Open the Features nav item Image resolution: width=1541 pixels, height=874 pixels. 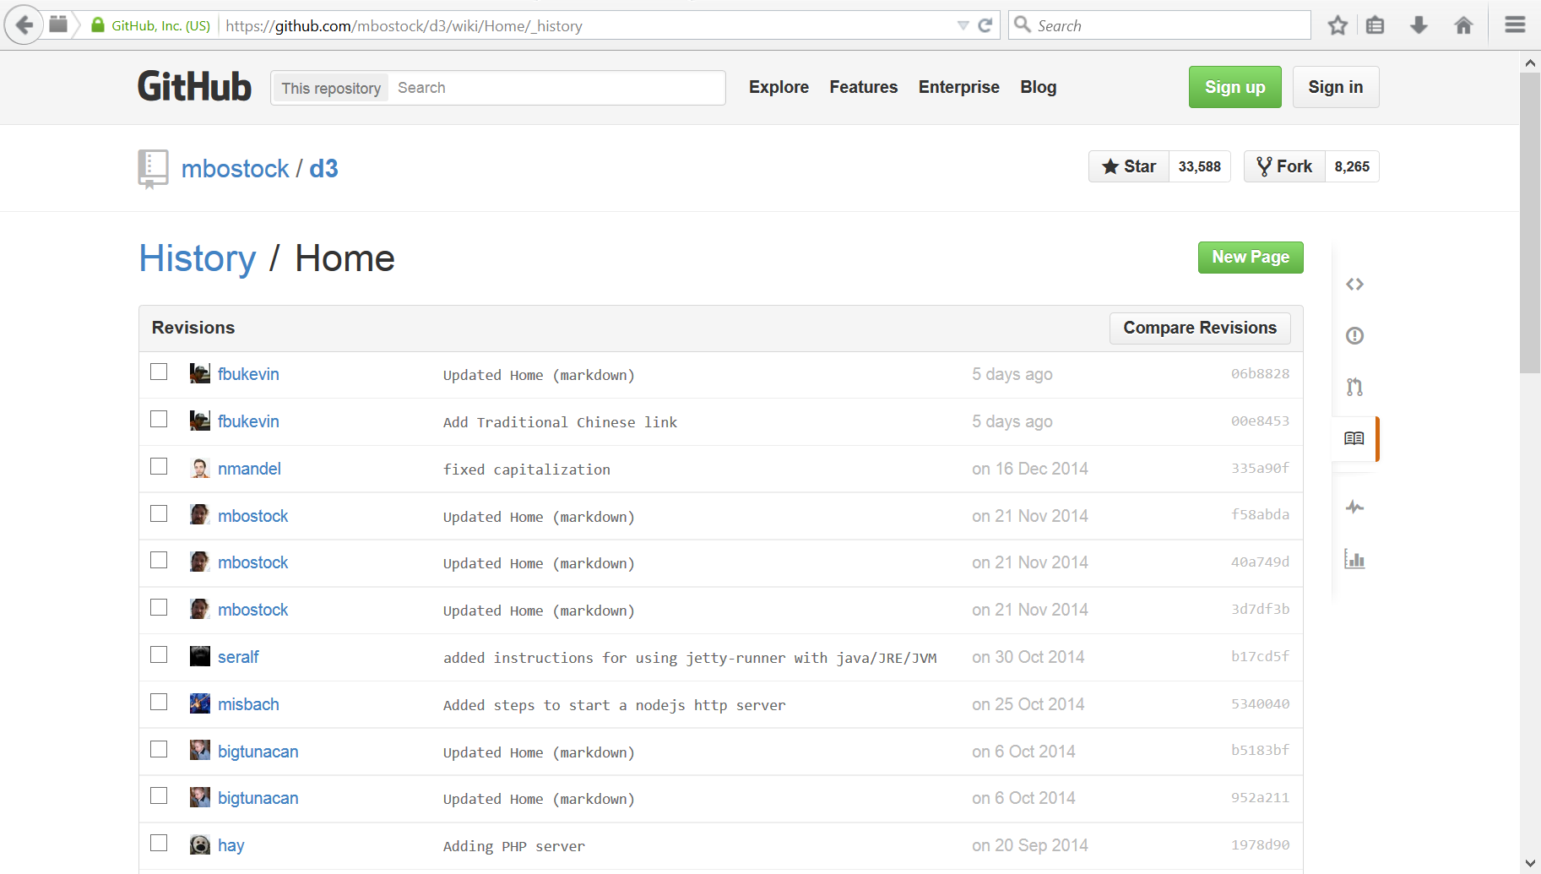pos(863,87)
